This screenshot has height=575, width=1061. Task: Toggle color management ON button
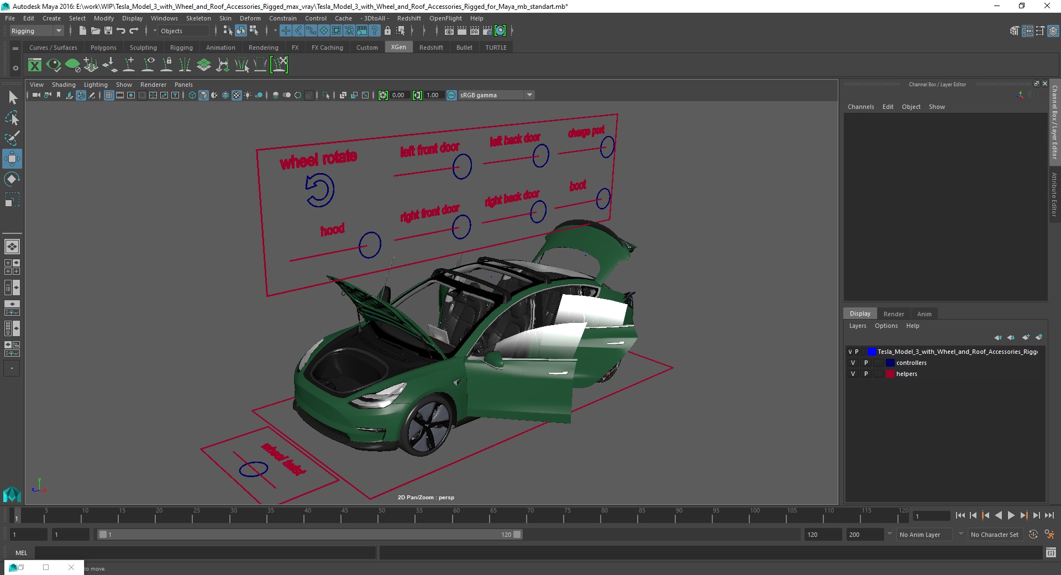click(451, 95)
